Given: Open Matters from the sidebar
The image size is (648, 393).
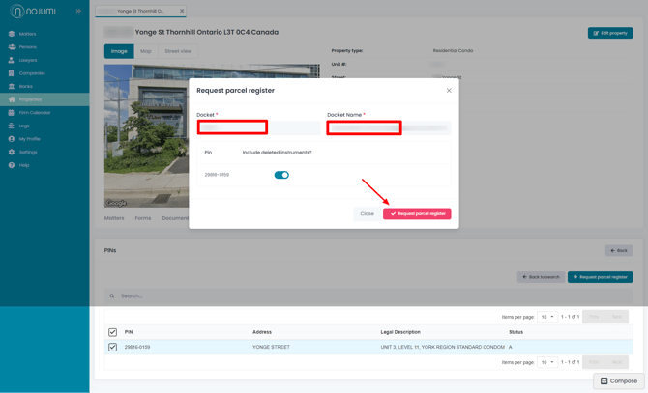Looking at the screenshot, I should click(x=27, y=34).
